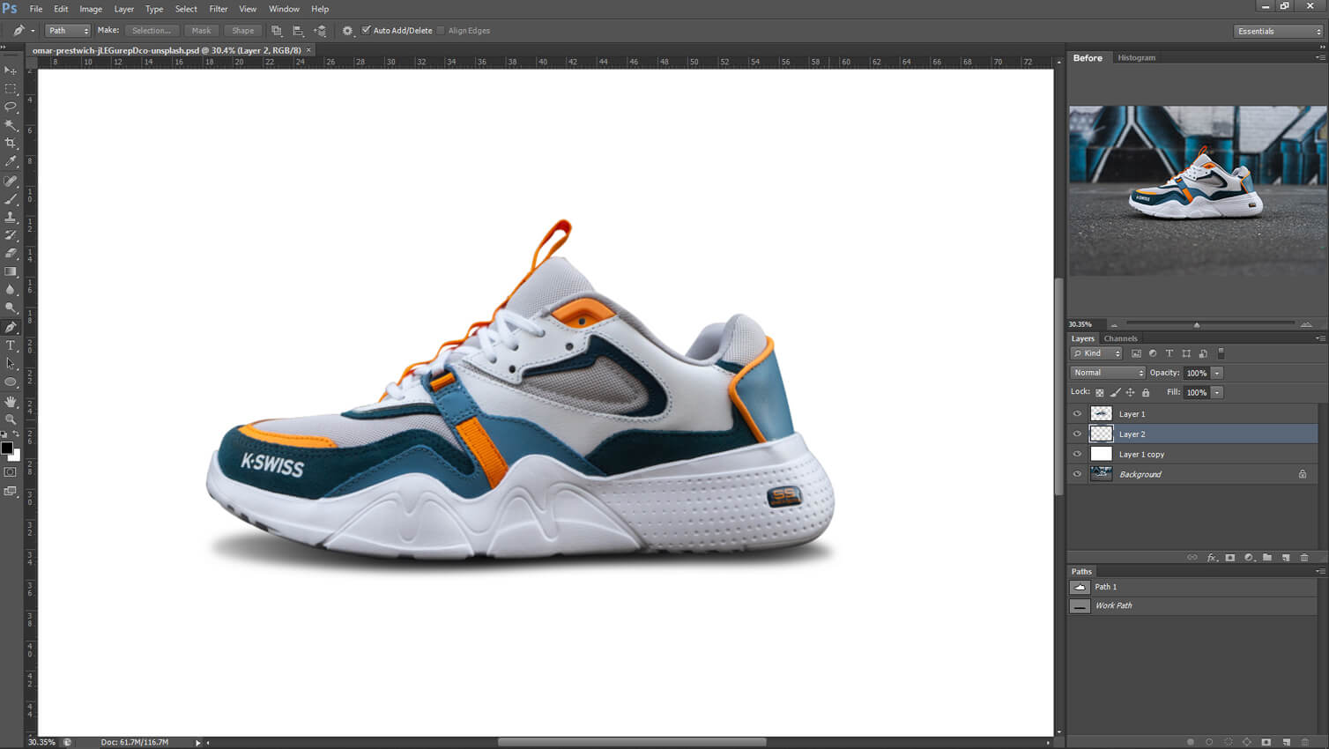Image resolution: width=1329 pixels, height=749 pixels.
Task: Open the layer Kind filter dropdown
Action: pos(1096,353)
